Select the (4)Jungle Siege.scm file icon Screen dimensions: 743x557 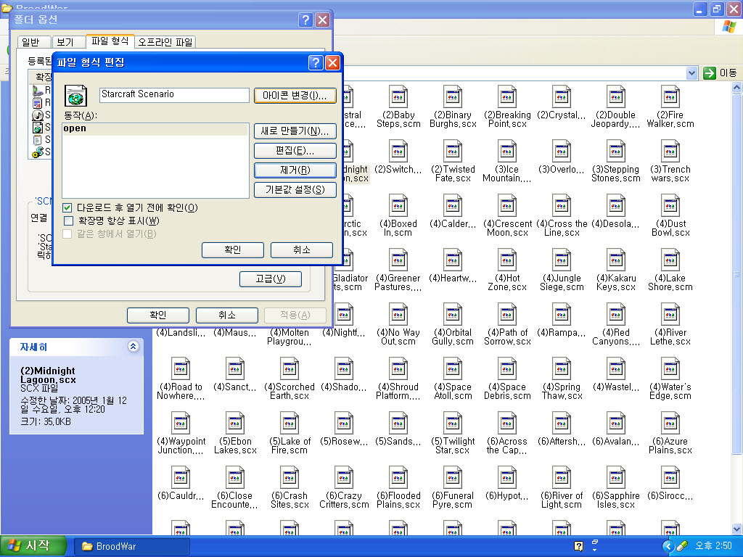(562, 260)
